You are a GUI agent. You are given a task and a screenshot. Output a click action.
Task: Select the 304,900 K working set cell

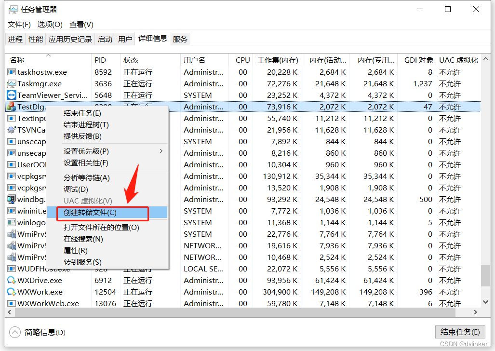pos(280,292)
